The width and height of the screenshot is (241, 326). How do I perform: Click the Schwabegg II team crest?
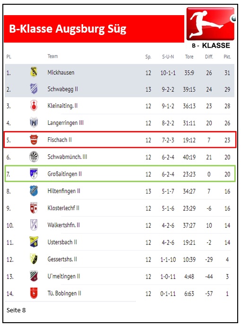click(34, 89)
